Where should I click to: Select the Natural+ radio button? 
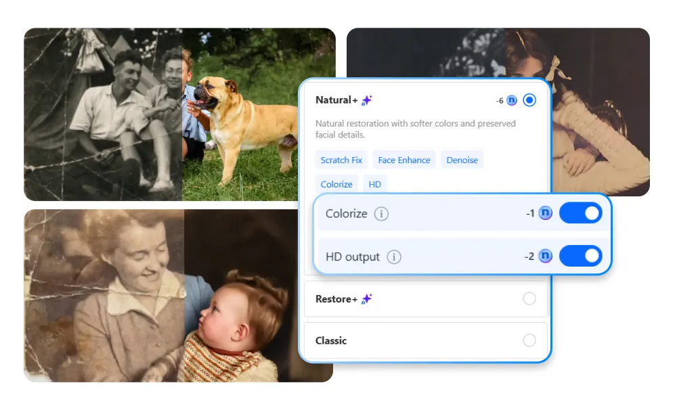[529, 100]
